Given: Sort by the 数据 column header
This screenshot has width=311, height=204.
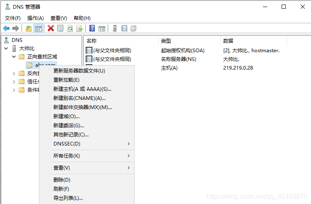Looking at the screenshot, I should tap(254, 41).
